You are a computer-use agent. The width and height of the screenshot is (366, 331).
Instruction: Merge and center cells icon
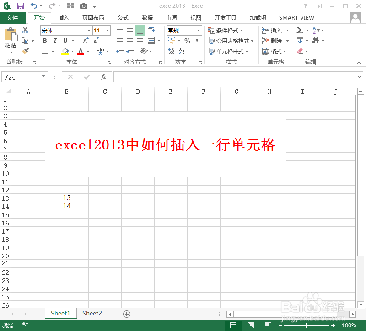(151, 41)
